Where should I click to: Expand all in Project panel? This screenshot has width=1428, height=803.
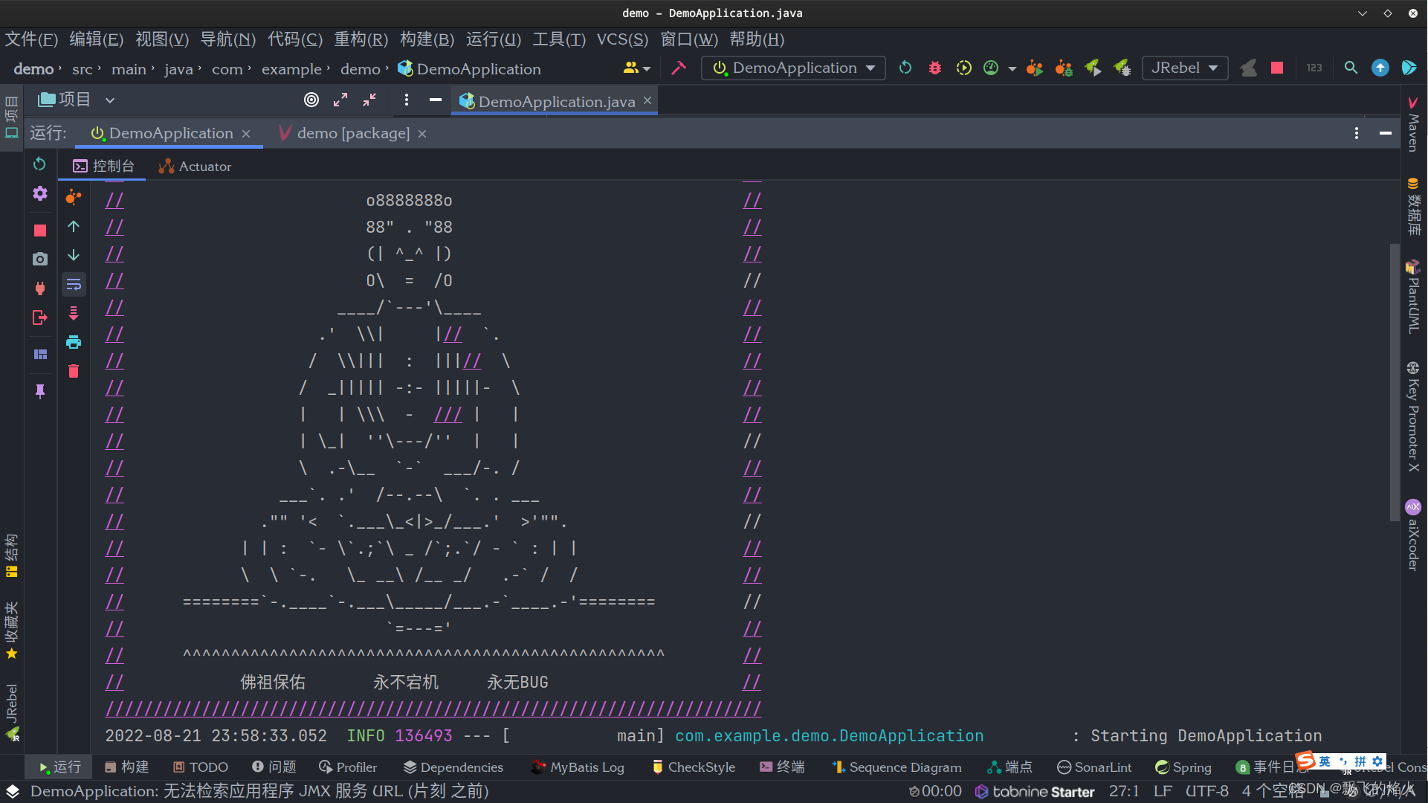click(x=340, y=100)
